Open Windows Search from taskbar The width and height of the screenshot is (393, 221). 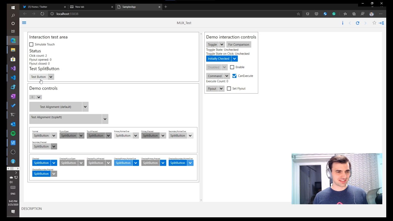pyautogui.click(x=13, y=15)
